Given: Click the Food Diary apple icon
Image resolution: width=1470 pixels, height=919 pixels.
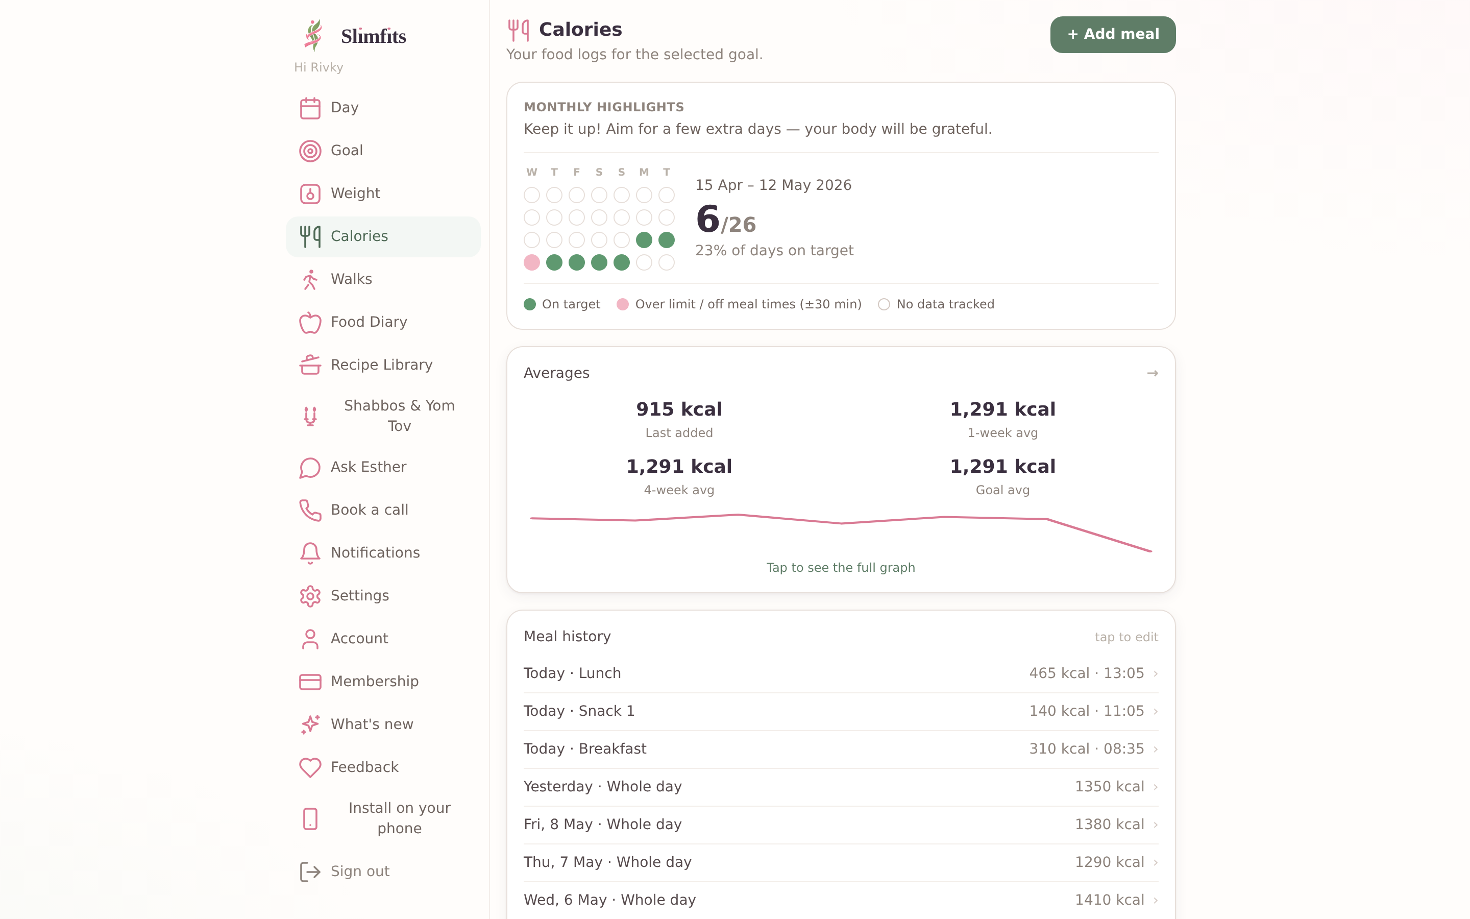Looking at the screenshot, I should click(x=310, y=322).
